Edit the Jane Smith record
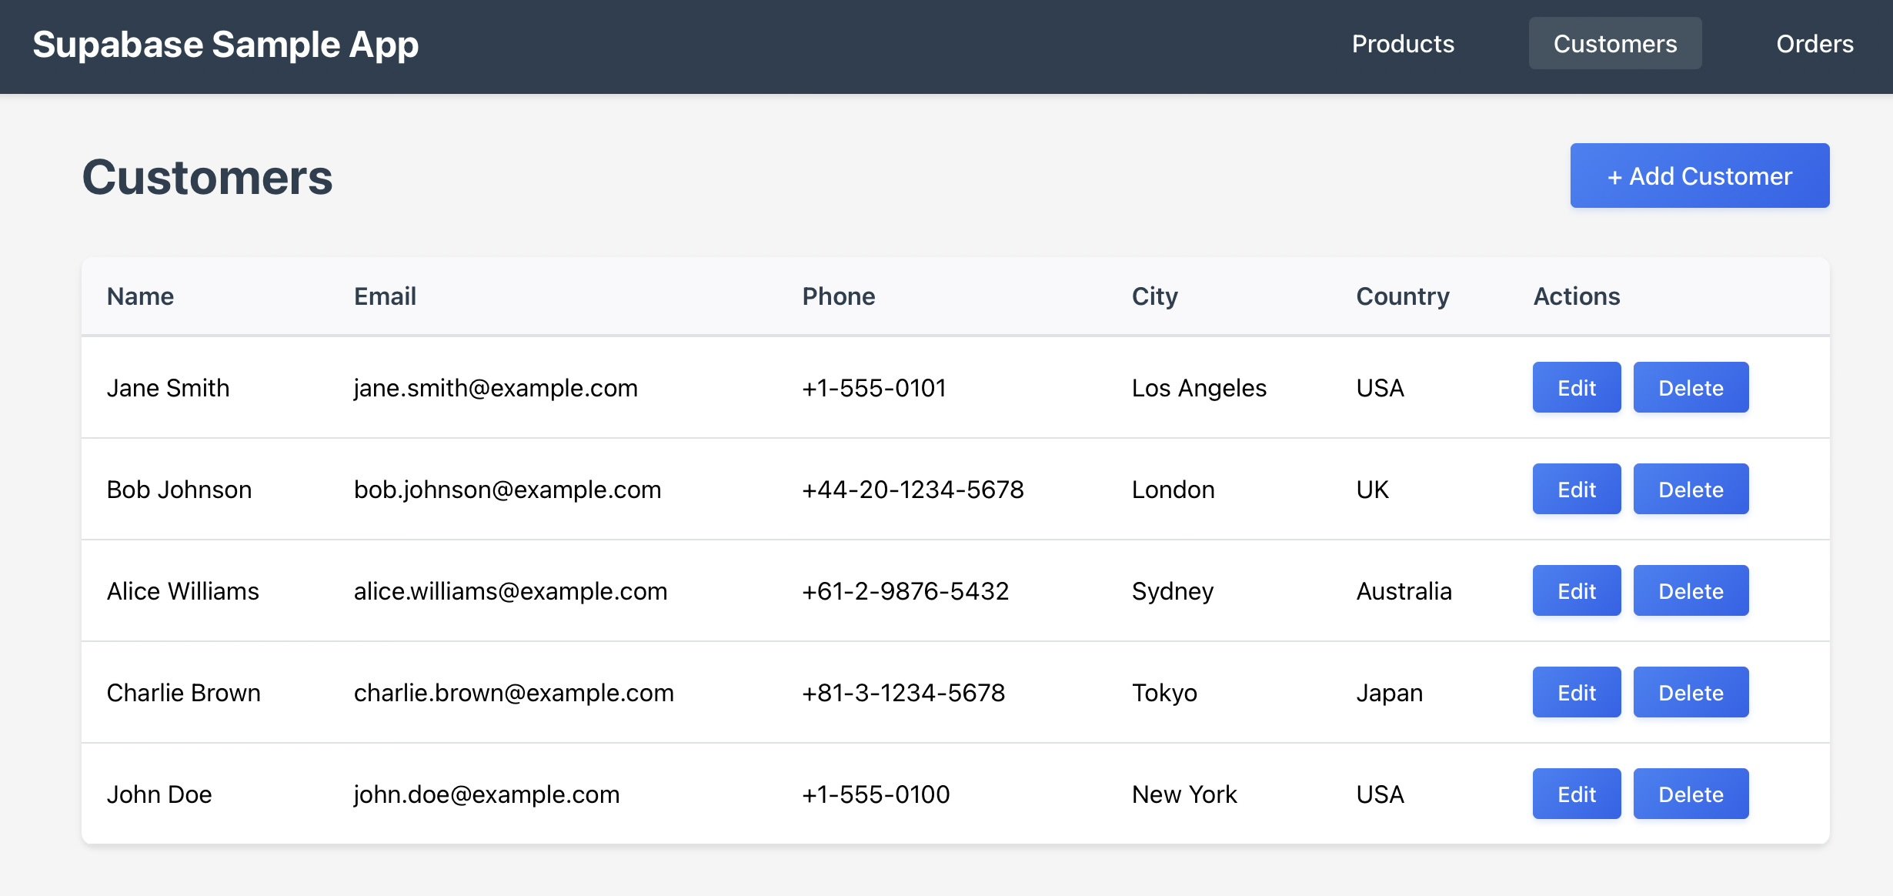The height and width of the screenshot is (896, 1893). tap(1576, 388)
